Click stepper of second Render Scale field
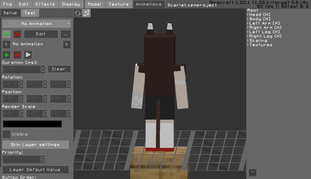The image size is (311, 179). tap(45, 114)
